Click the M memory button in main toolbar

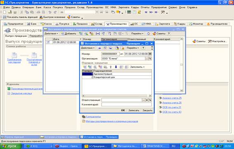[x=146, y=12]
